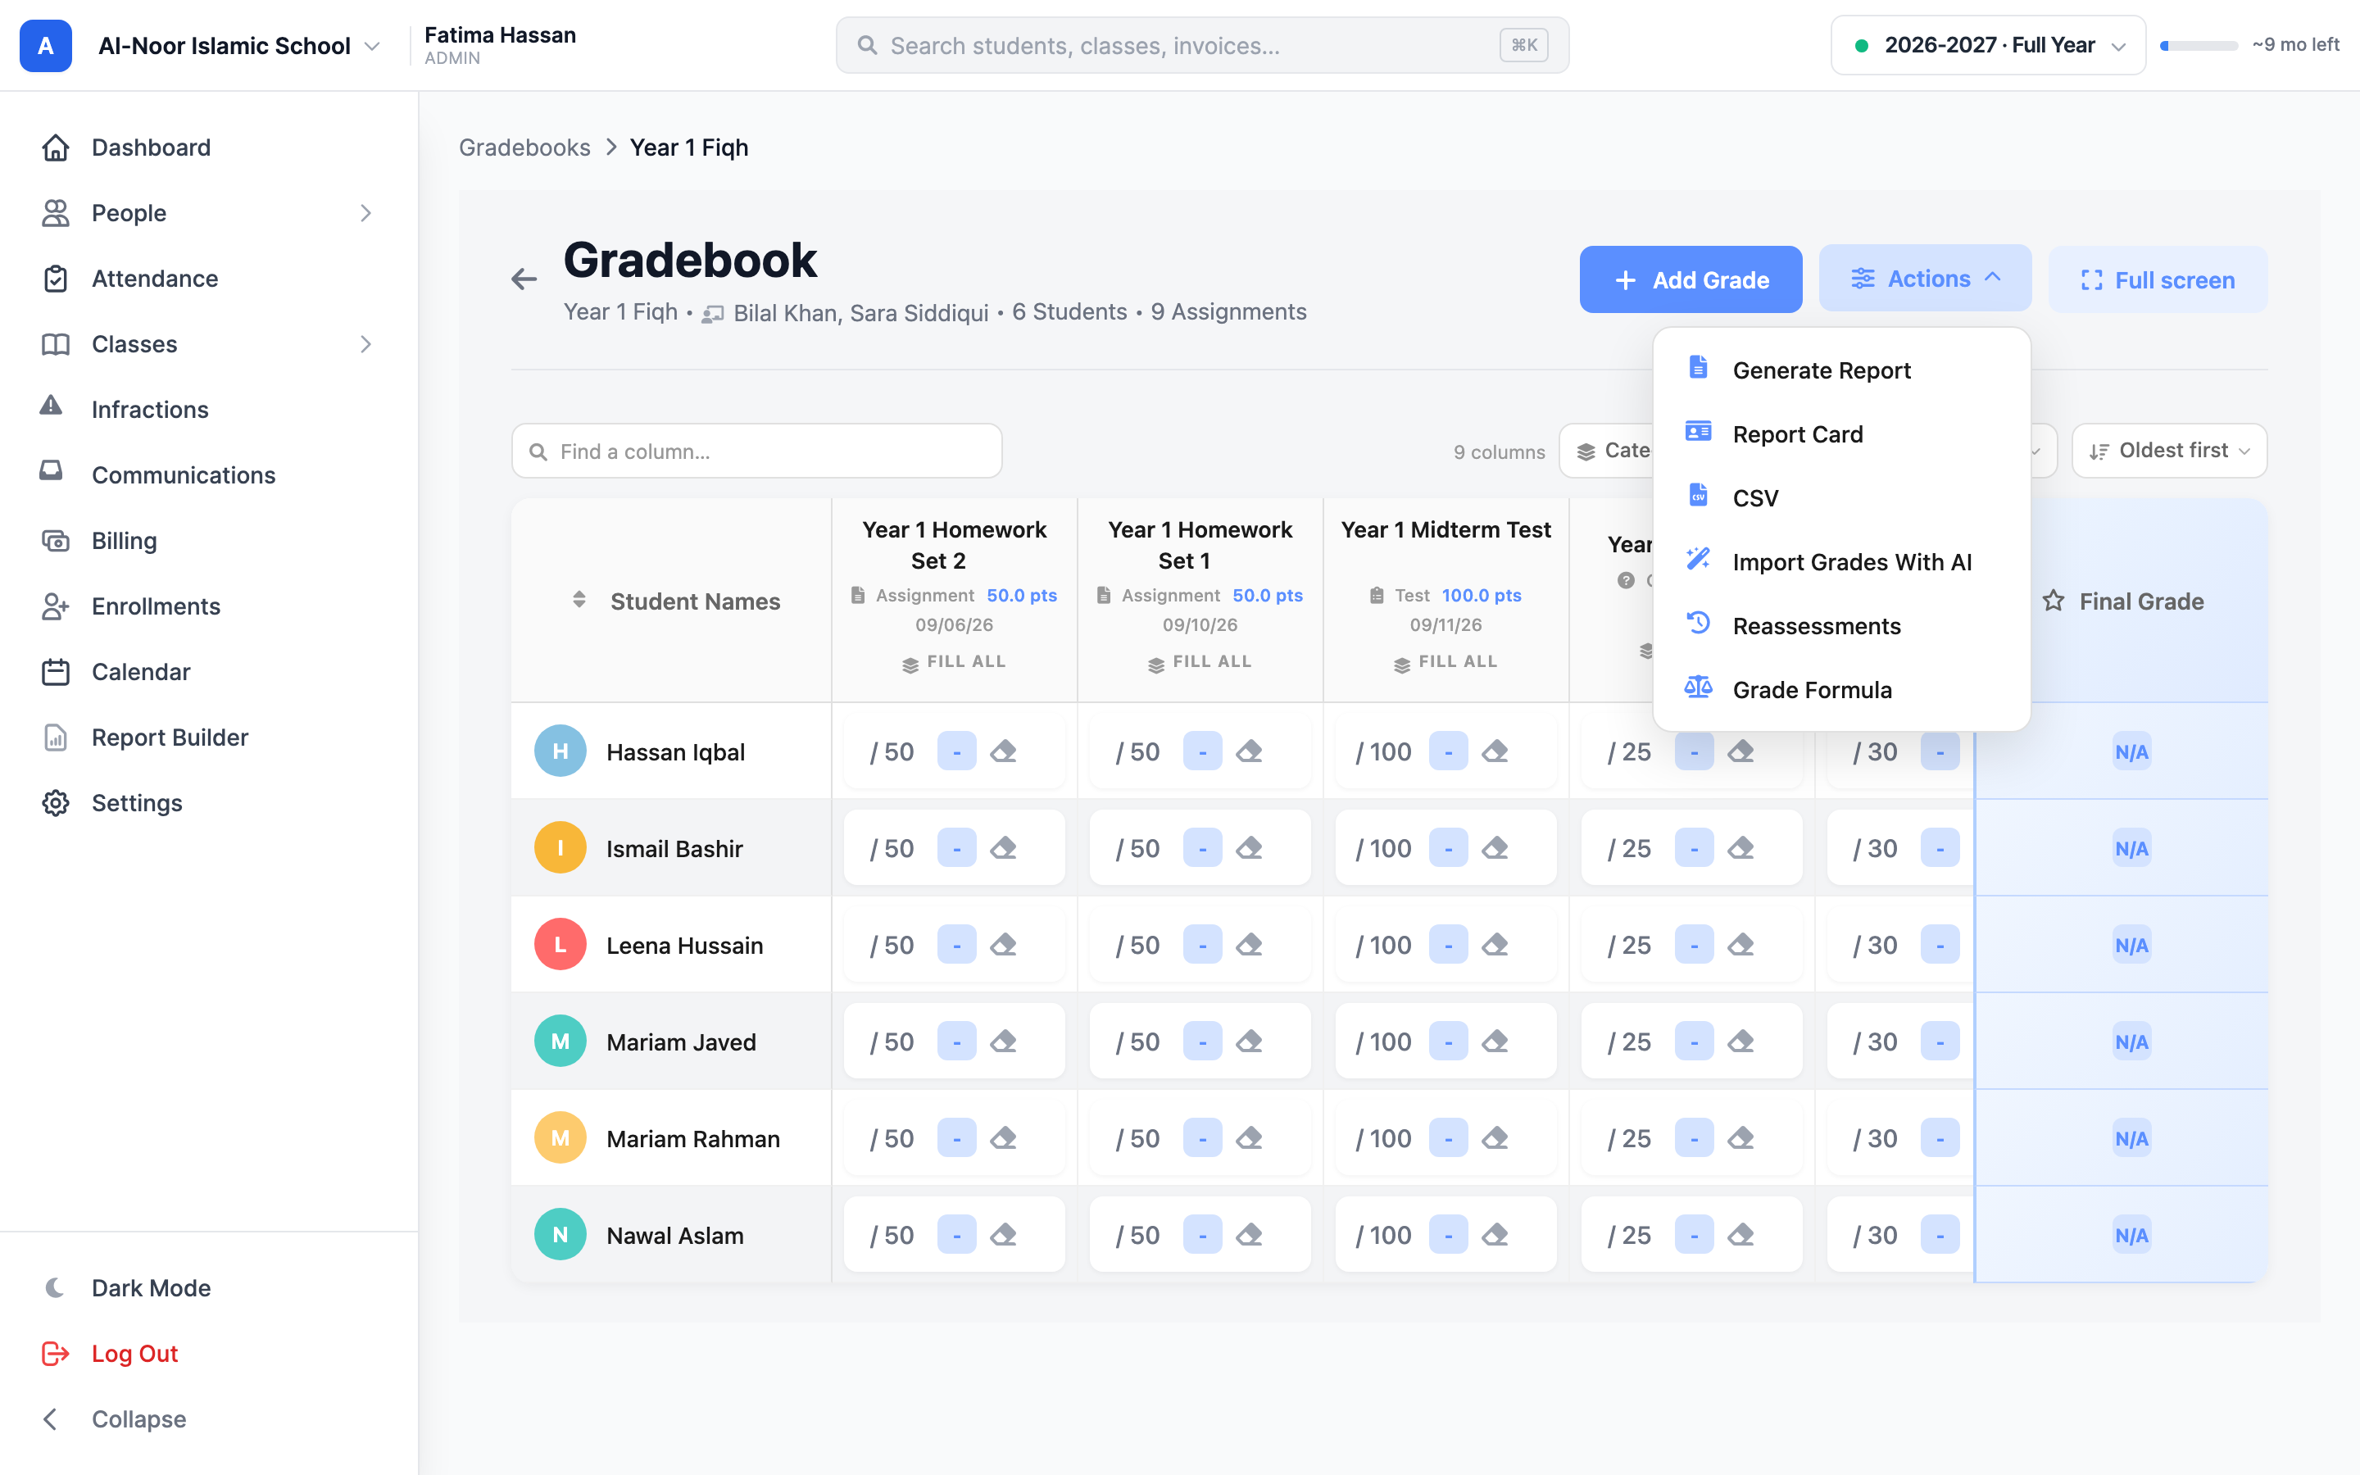This screenshot has width=2360, height=1475.
Task: Click eraser icon in Hassan Iqbal Homework Set 2
Action: pyautogui.click(x=1004, y=751)
